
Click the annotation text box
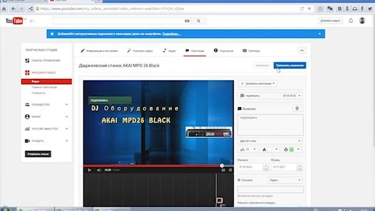(270, 125)
